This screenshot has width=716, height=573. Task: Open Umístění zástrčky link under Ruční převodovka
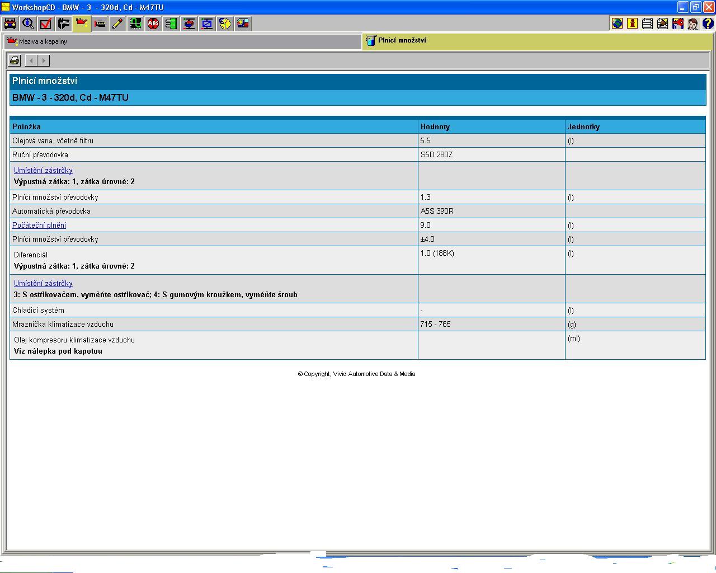pos(43,170)
